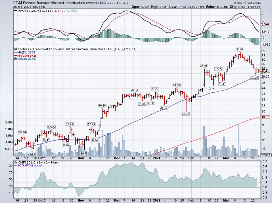Open the dropdown arrow beside the Chg value

pyautogui.click(x=260, y=7)
